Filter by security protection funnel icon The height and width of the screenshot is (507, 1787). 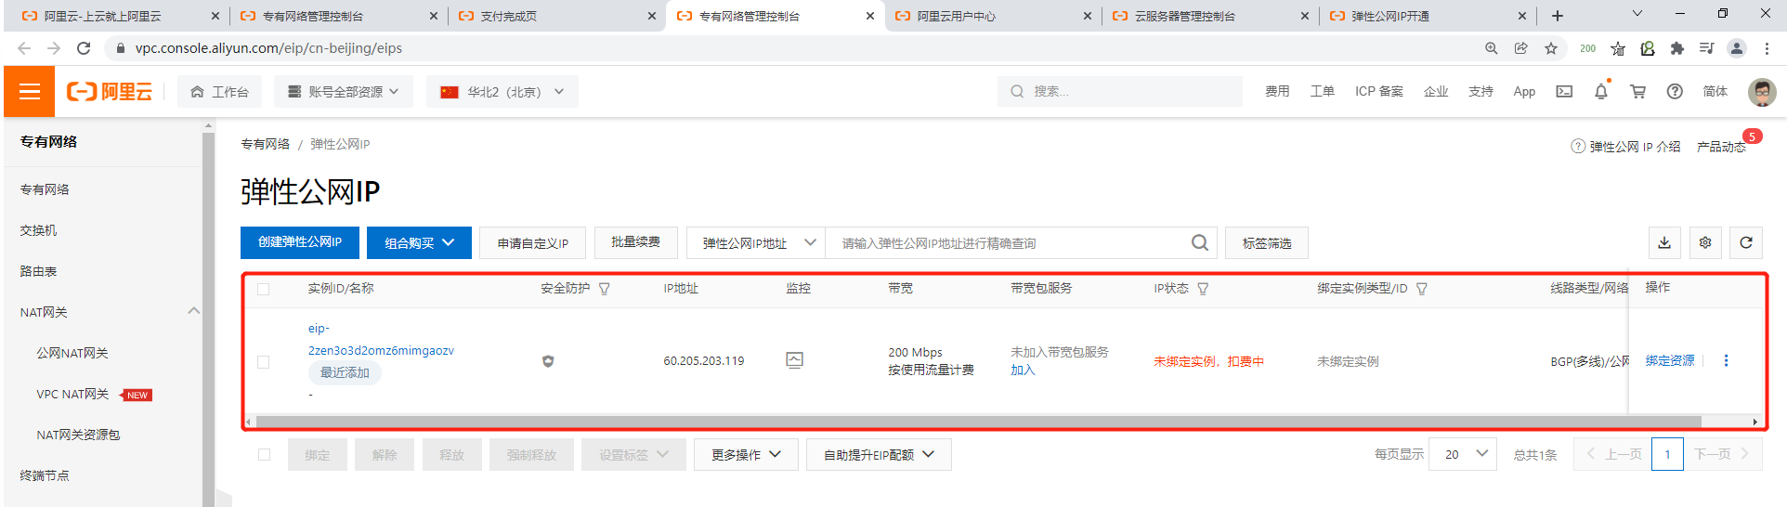[605, 289]
